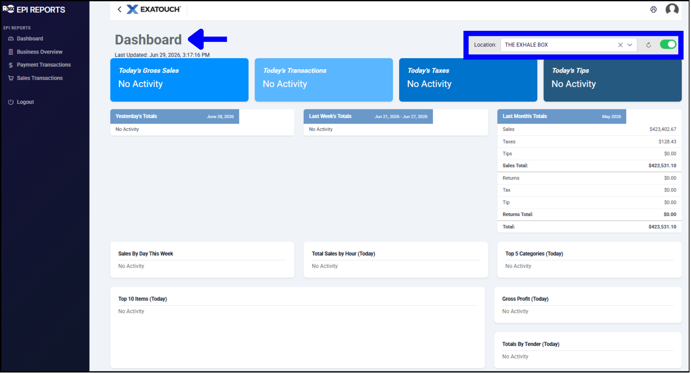
Task: Click the Top 10 Items (Today) heading
Action: pos(143,299)
